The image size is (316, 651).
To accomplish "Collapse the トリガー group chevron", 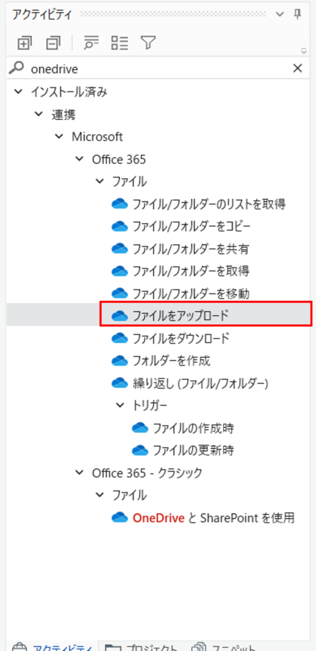I will [120, 405].
